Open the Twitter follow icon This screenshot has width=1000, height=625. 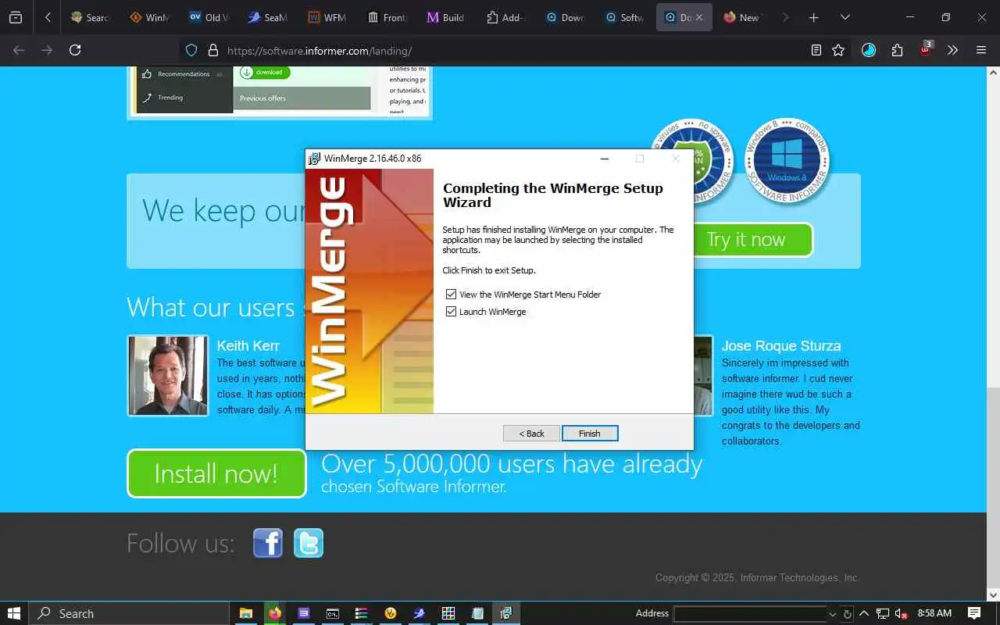[309, 543]
